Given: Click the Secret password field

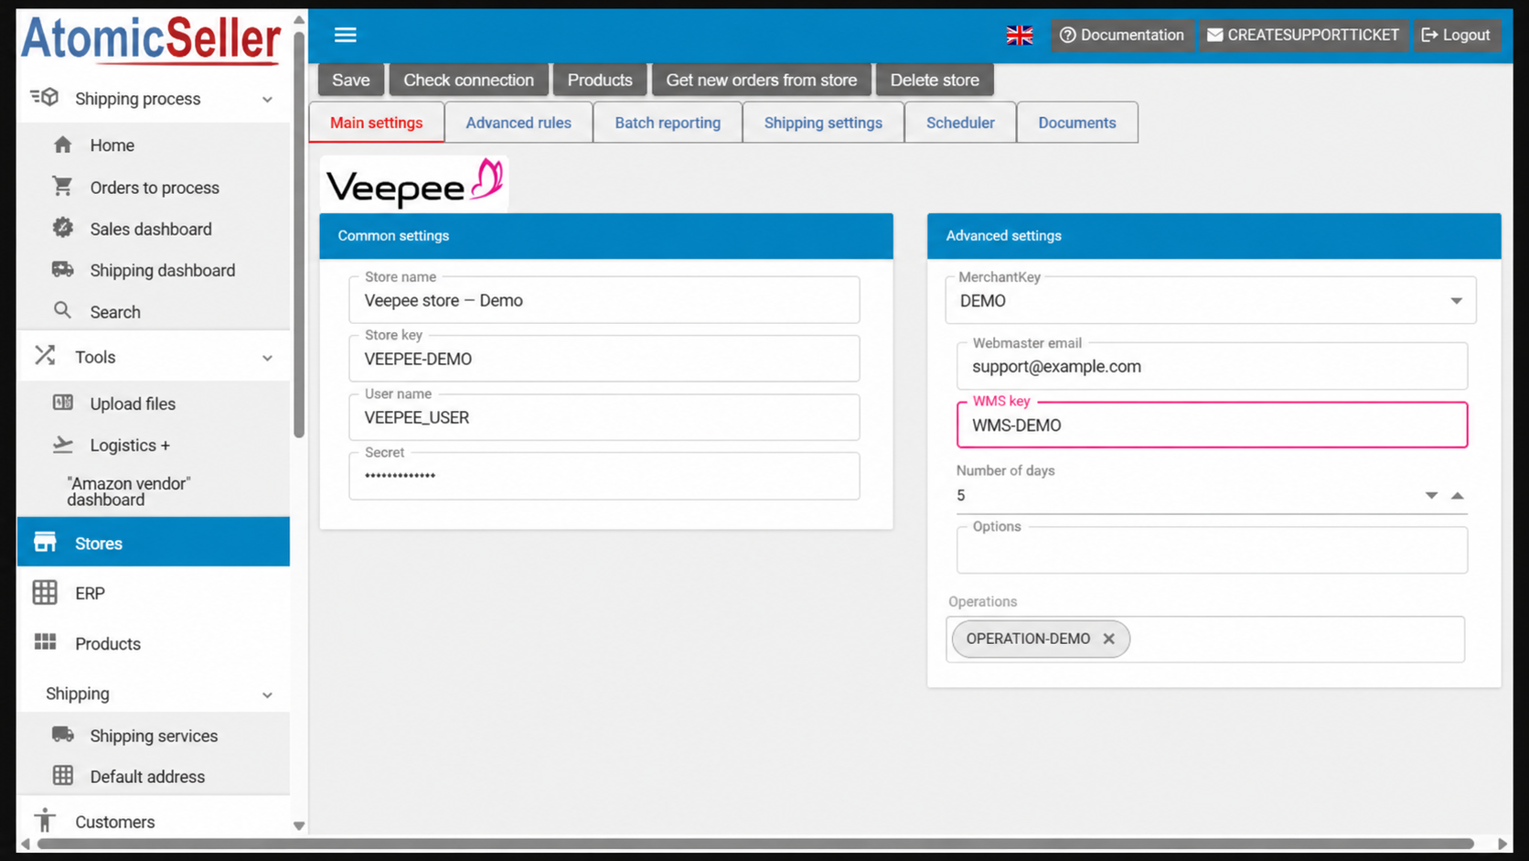Looking at the screenshot, I should (x=604, y=476).
